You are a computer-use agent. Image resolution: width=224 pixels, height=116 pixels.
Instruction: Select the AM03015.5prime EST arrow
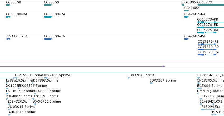(9, 115)
